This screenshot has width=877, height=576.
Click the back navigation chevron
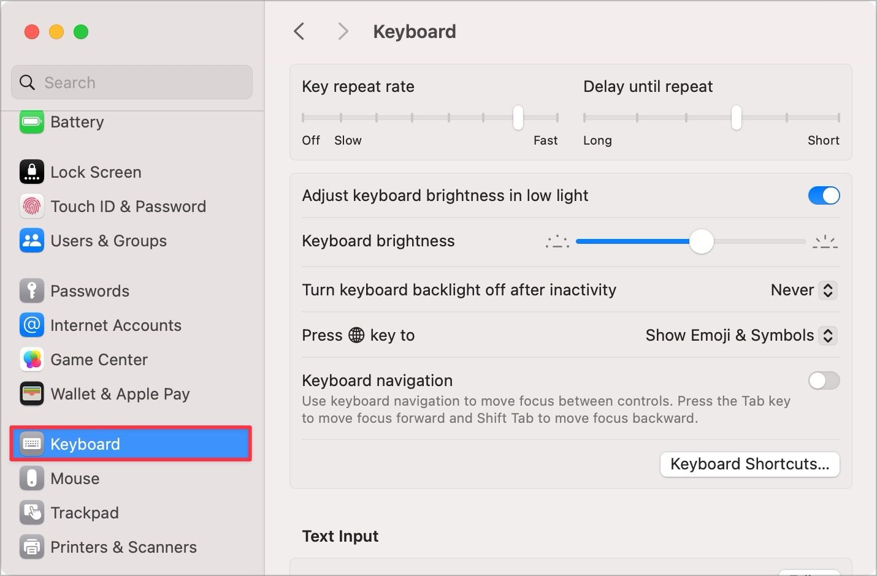[299, 31]
